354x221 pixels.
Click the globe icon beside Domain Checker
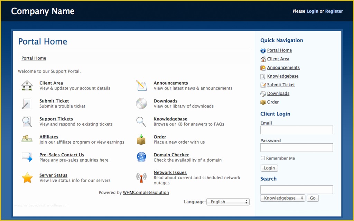(141, 157)
